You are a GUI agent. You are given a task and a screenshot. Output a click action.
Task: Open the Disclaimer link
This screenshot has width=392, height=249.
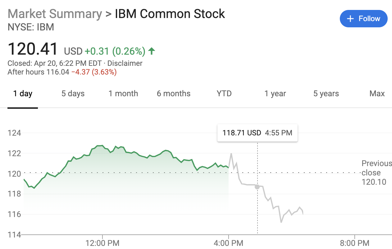(x=125, y=63)
